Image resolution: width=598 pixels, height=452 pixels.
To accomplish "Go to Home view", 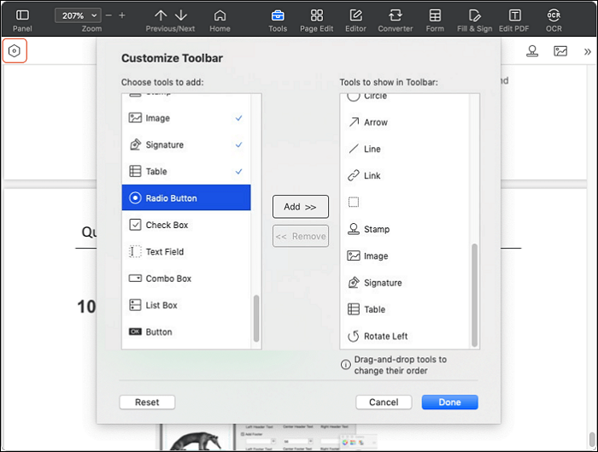I will tap(220, 19).
